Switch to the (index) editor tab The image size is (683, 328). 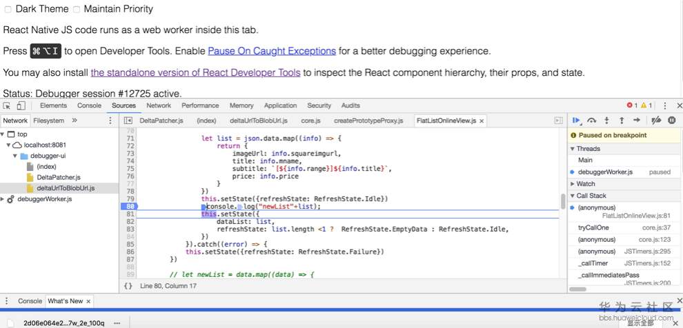click(x=206, y=121)
